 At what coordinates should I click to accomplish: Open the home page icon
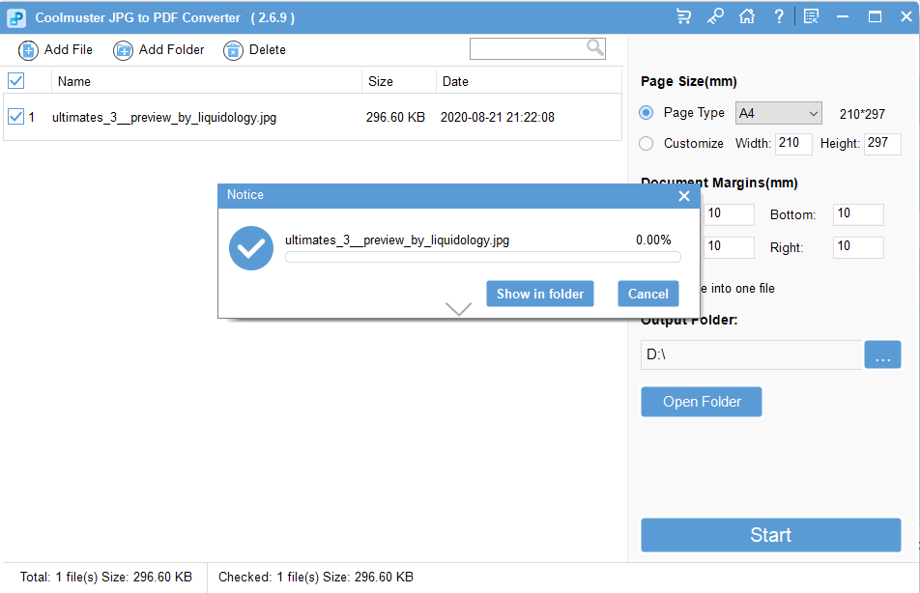tap(746, 15)
